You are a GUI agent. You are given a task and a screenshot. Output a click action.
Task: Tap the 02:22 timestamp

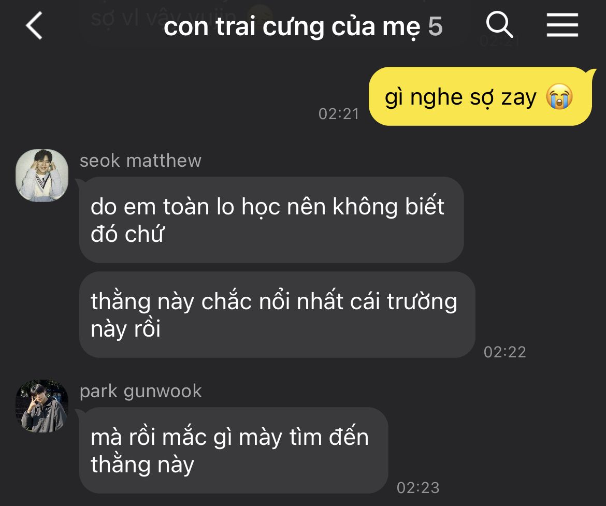[x=505, y=352]
